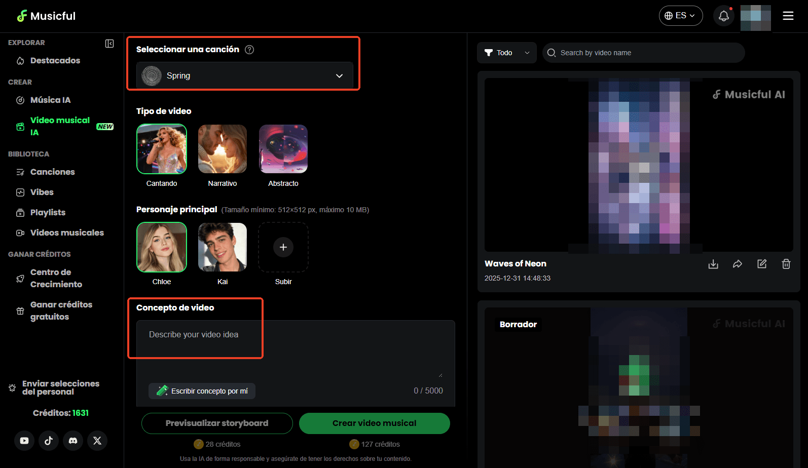The width and height of the screenshot is (808, 468).
Task: Click Escribir concepto por mí button
Action: click(x=202, y=391)
